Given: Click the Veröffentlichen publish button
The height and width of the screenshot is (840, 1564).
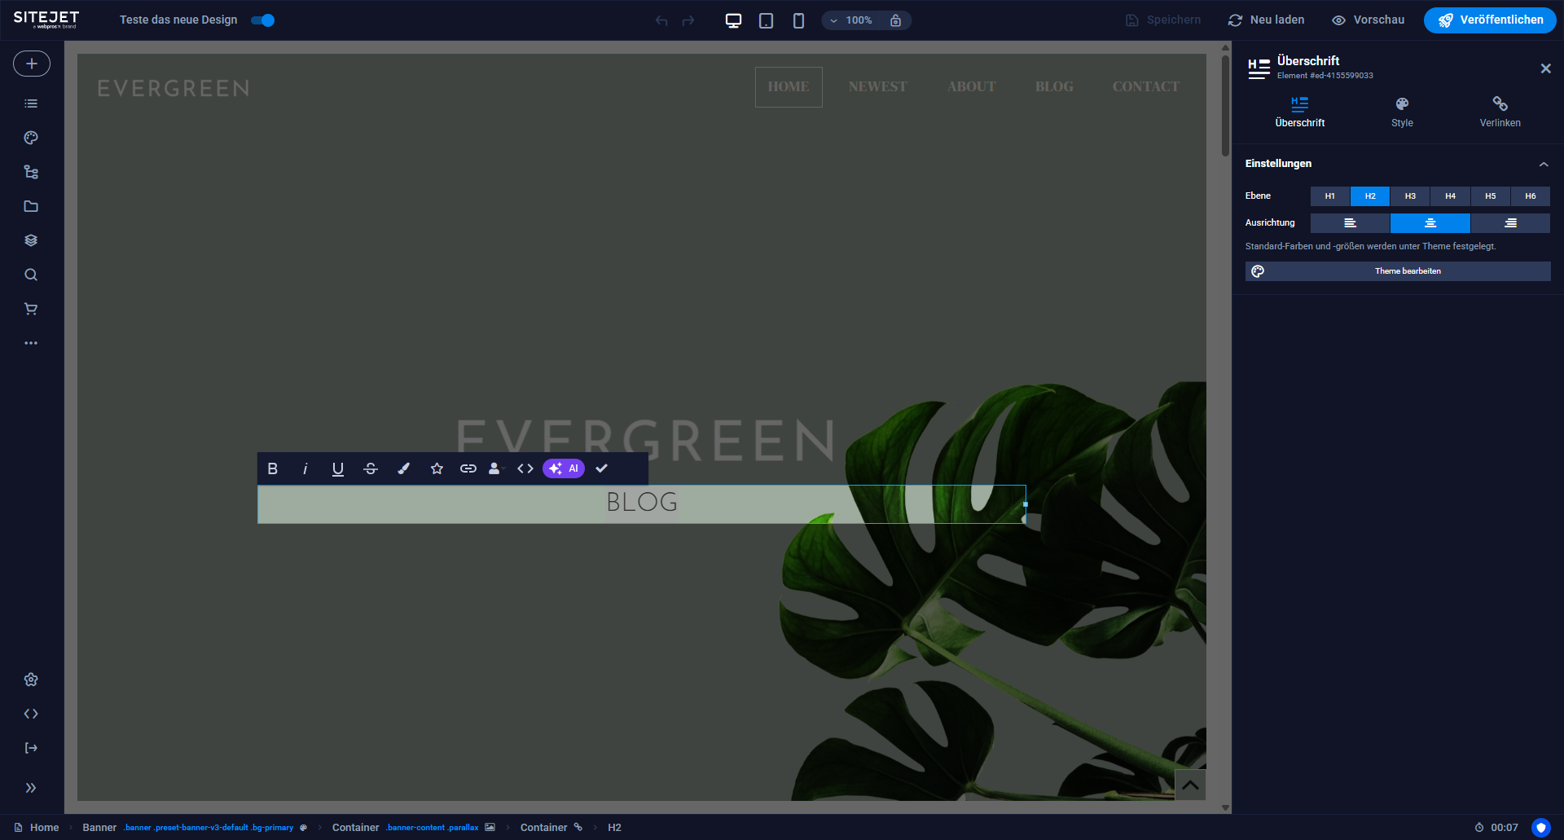Looking at the screenshot, I should pyautogui.click(x=1490, y=20).
